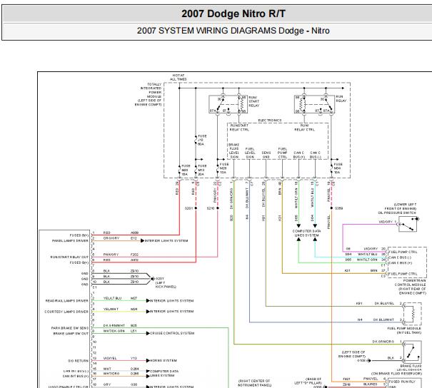Click the arrowhead ending the hot bus line
Viewport: 432px width, 388px height.
pyautogui.click(x=343, y=88)
